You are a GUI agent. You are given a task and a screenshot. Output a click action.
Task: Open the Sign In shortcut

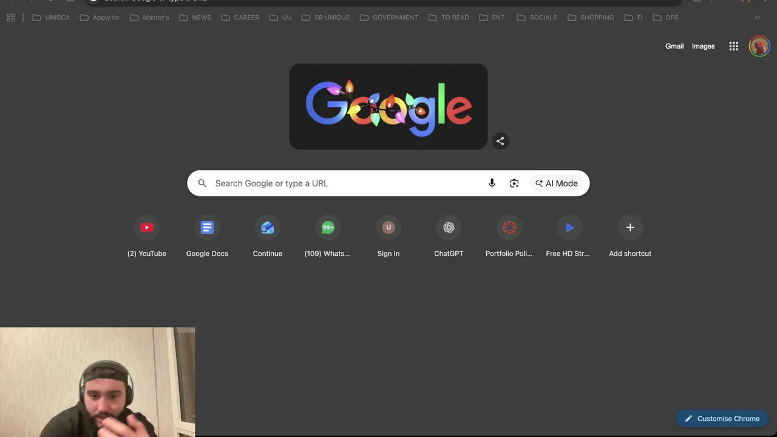(x=388, y=237)
